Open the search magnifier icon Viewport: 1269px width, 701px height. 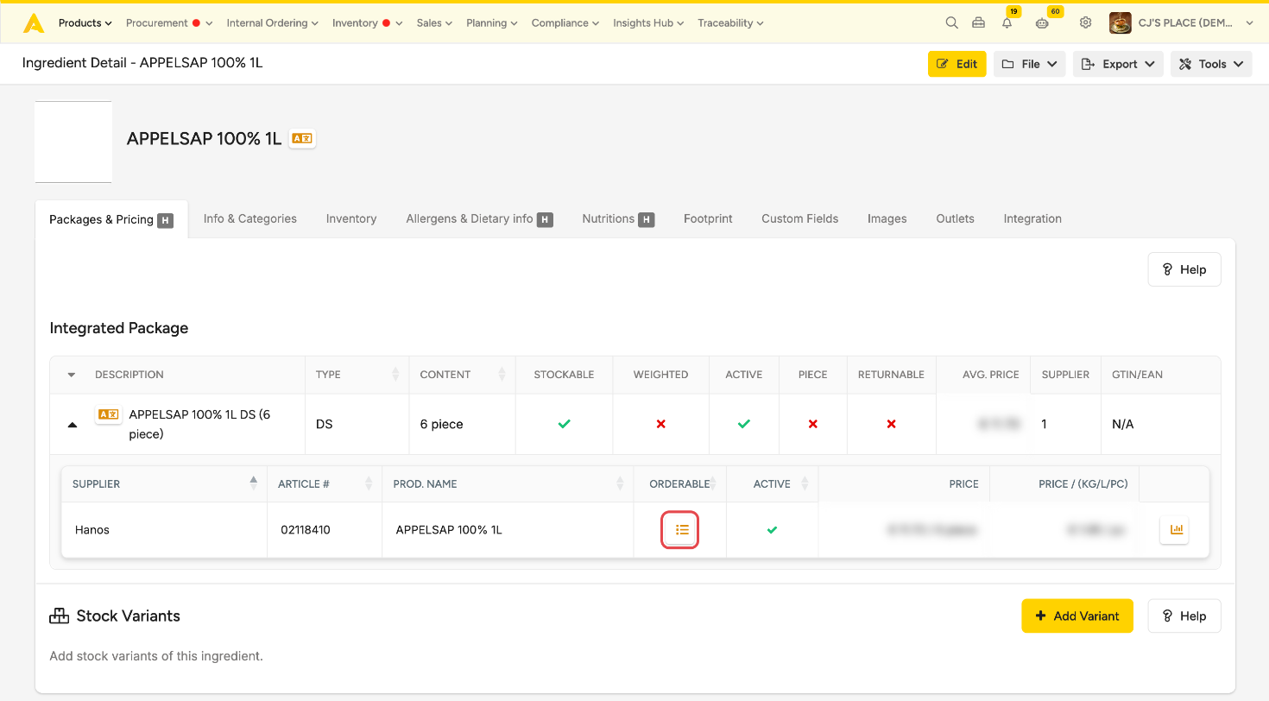click(x=951, y=23)
